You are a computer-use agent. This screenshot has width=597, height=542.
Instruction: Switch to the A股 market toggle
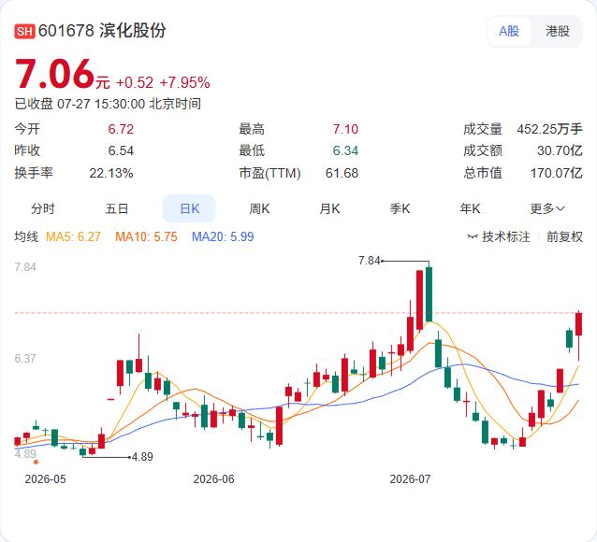pyautogui.click(x=509, y=31)
